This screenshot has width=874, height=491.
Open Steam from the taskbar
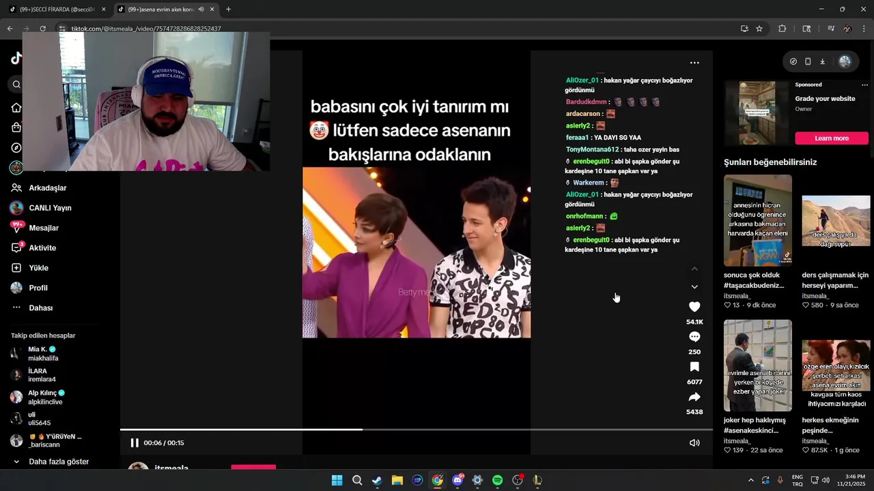(377, 480)
